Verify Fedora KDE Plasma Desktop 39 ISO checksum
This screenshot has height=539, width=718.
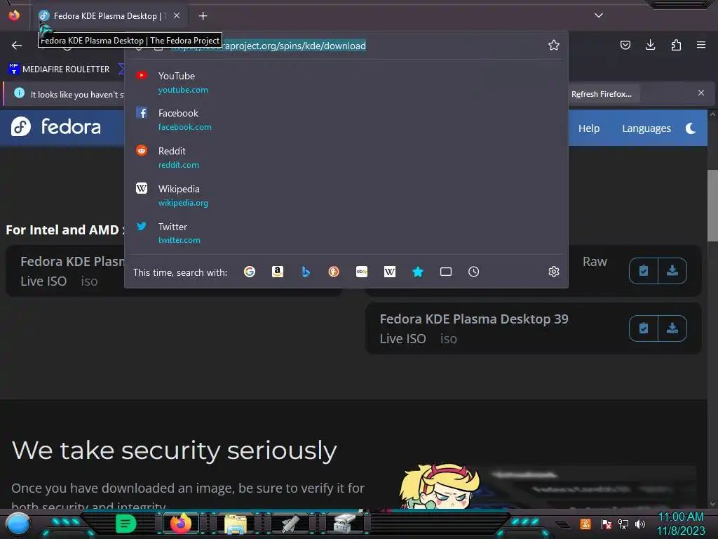[644, 328]
